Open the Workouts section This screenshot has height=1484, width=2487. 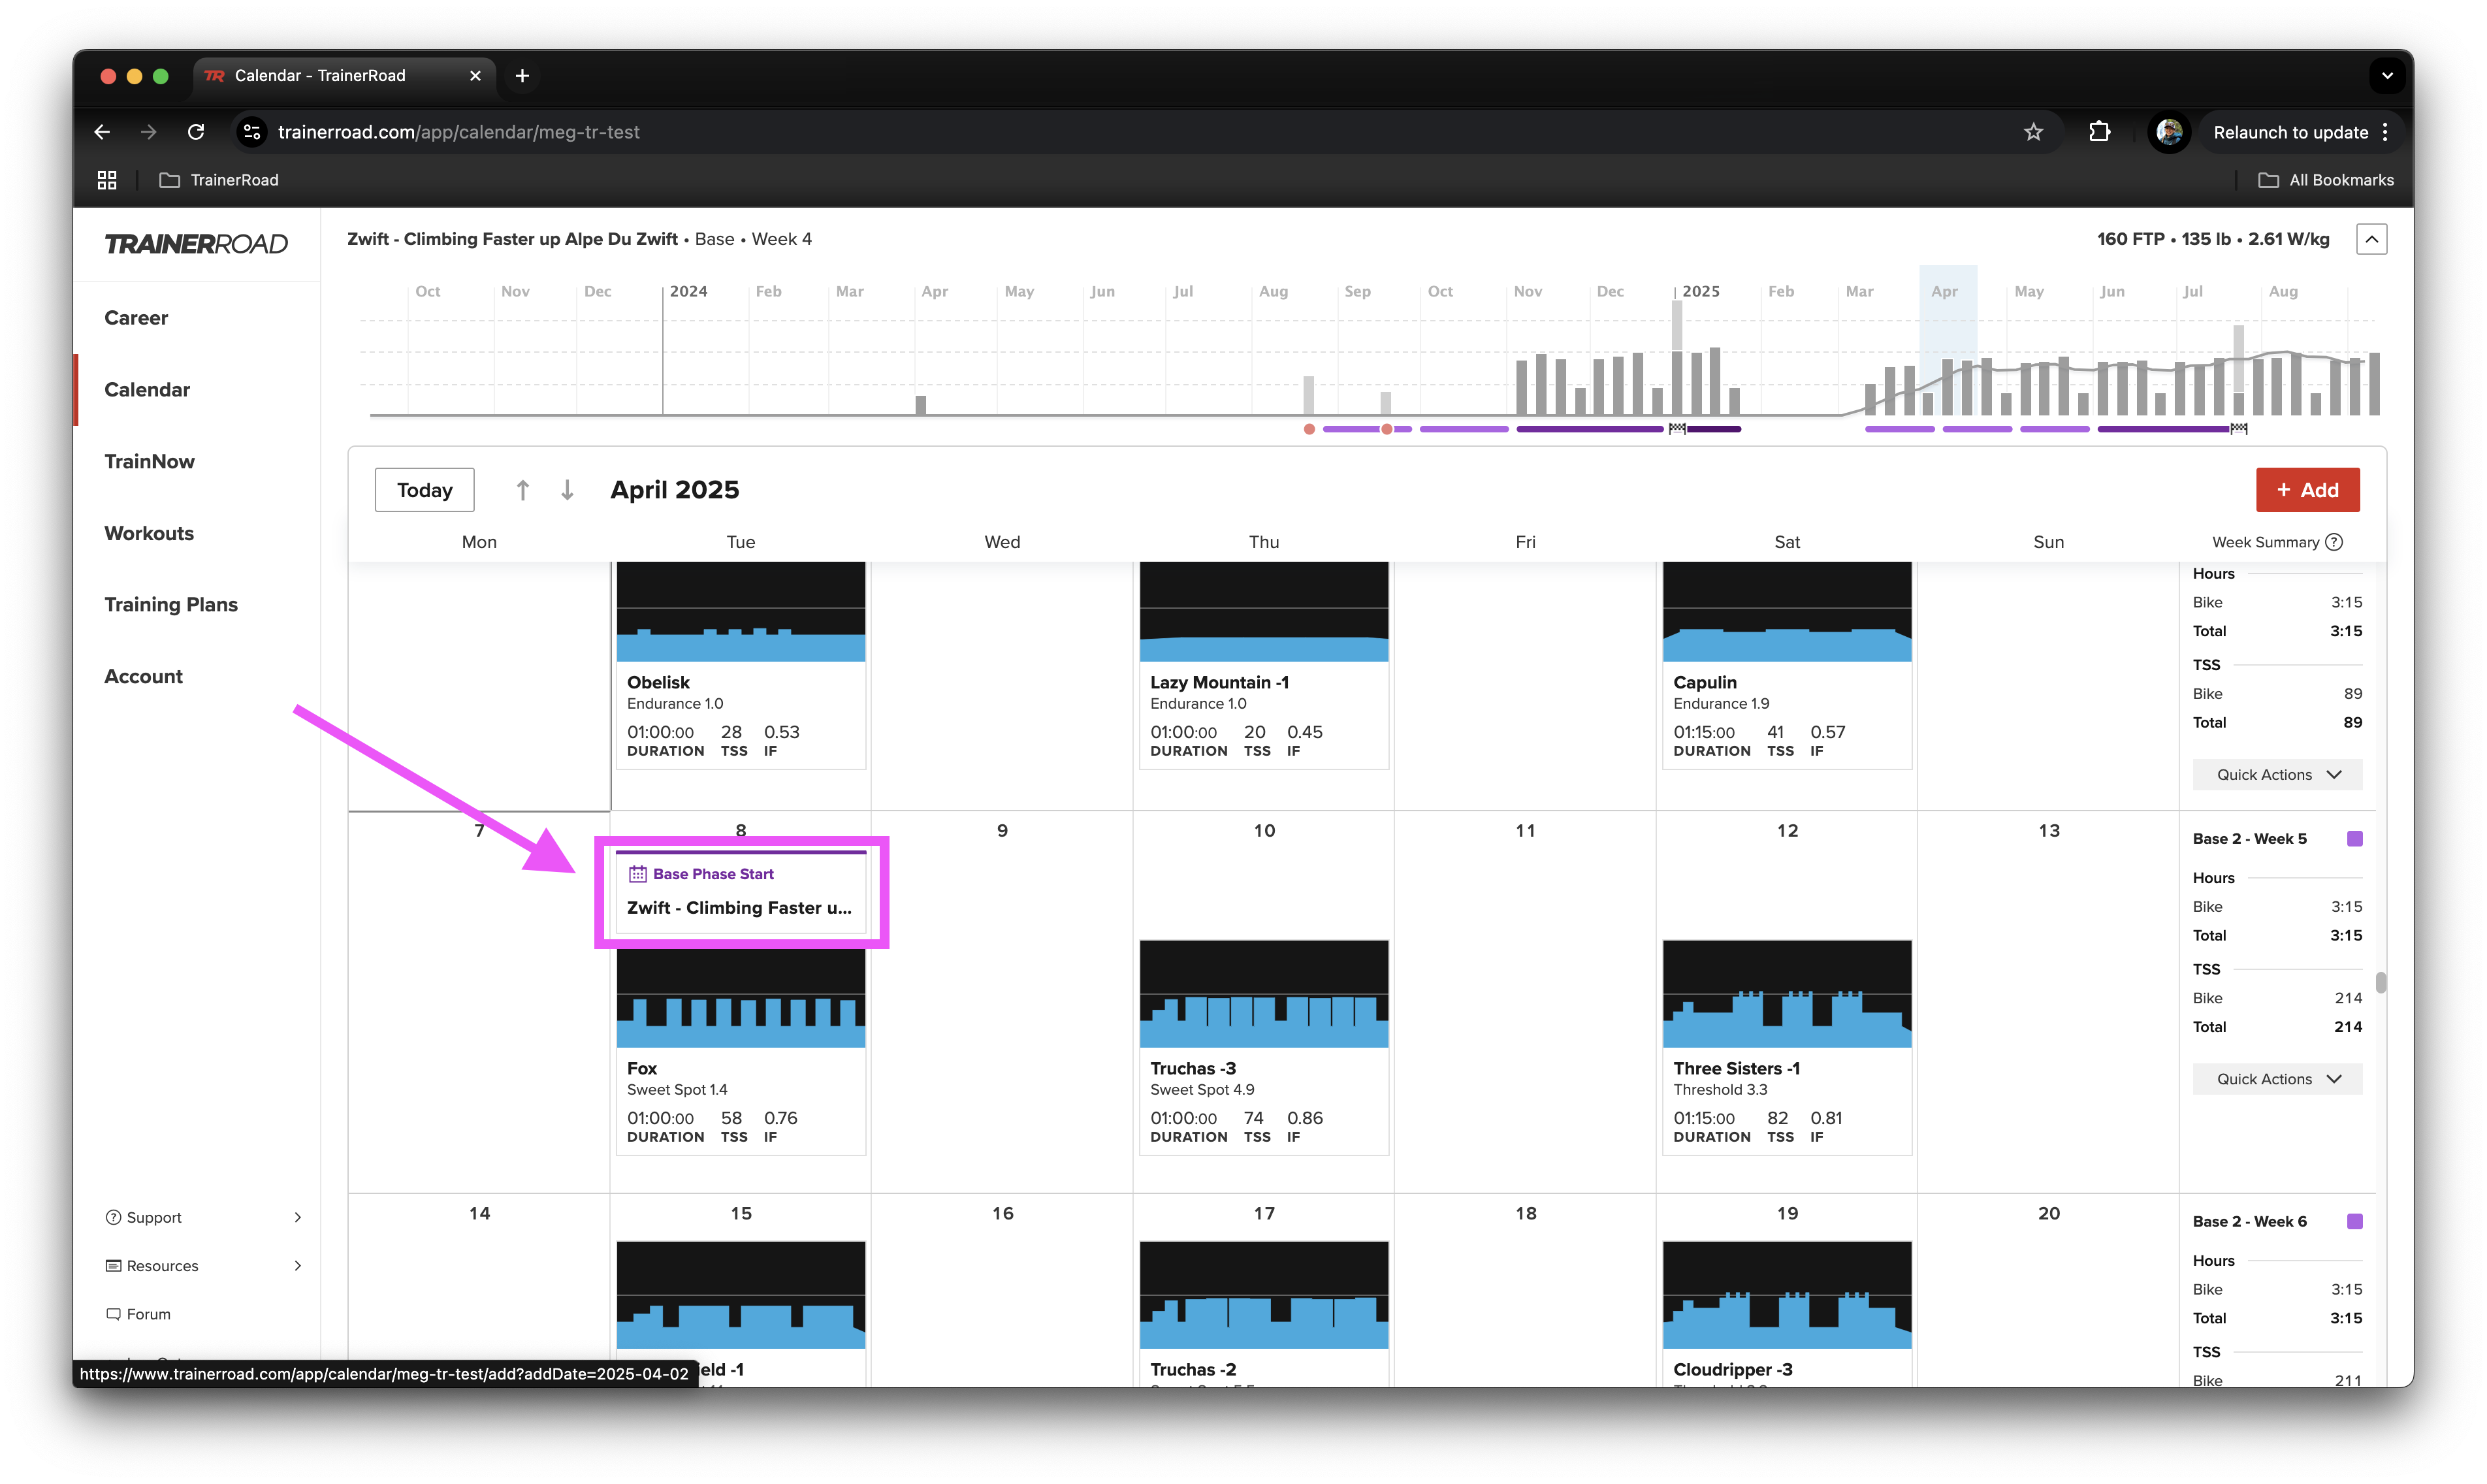[x=149, y=533]
